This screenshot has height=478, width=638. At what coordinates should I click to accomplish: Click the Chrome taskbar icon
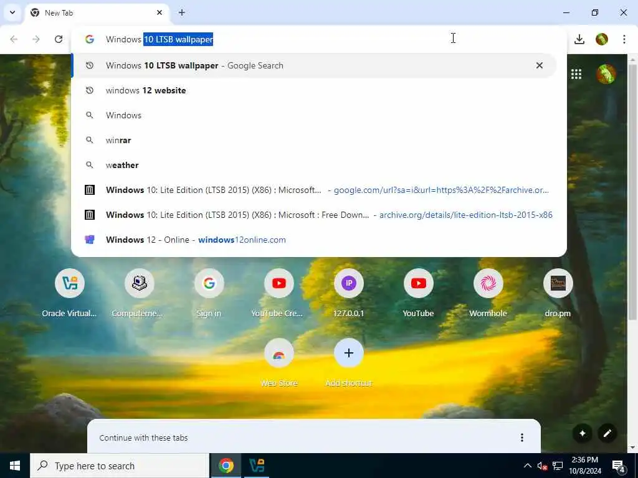226,466
